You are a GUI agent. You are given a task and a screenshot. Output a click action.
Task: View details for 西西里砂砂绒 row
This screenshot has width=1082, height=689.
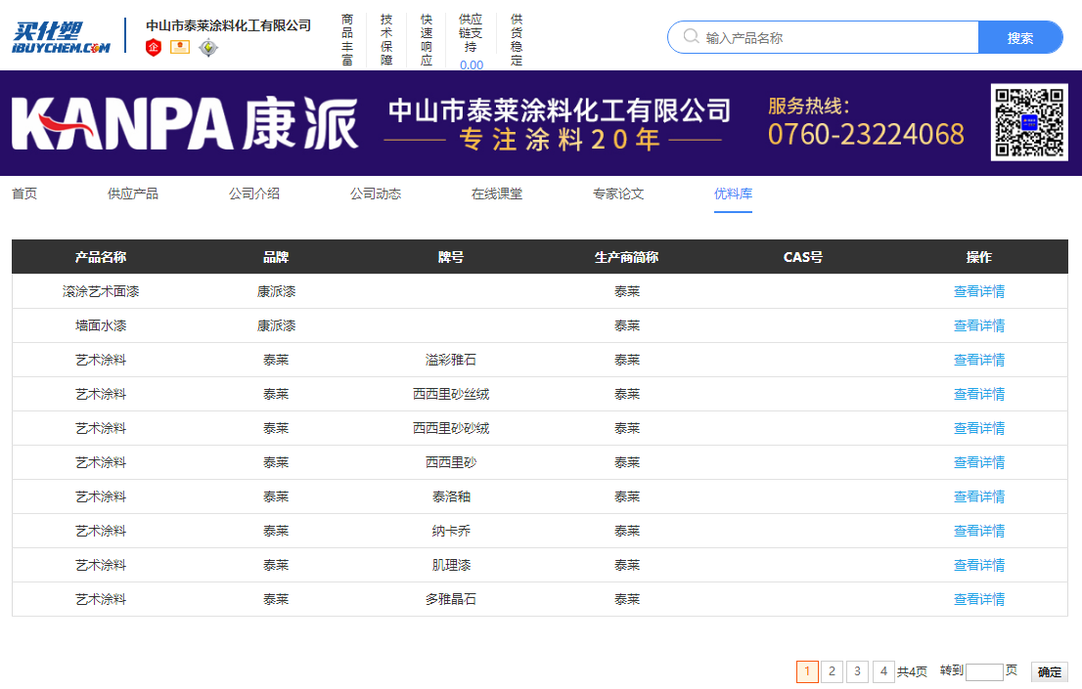click(978, 428)
